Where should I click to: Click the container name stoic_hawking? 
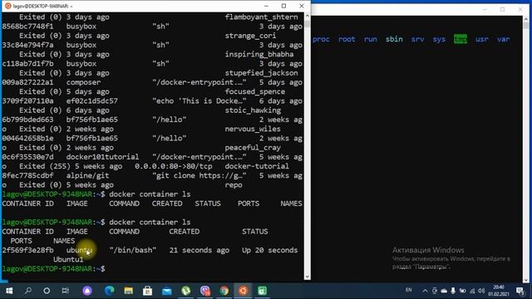(253, 110)
